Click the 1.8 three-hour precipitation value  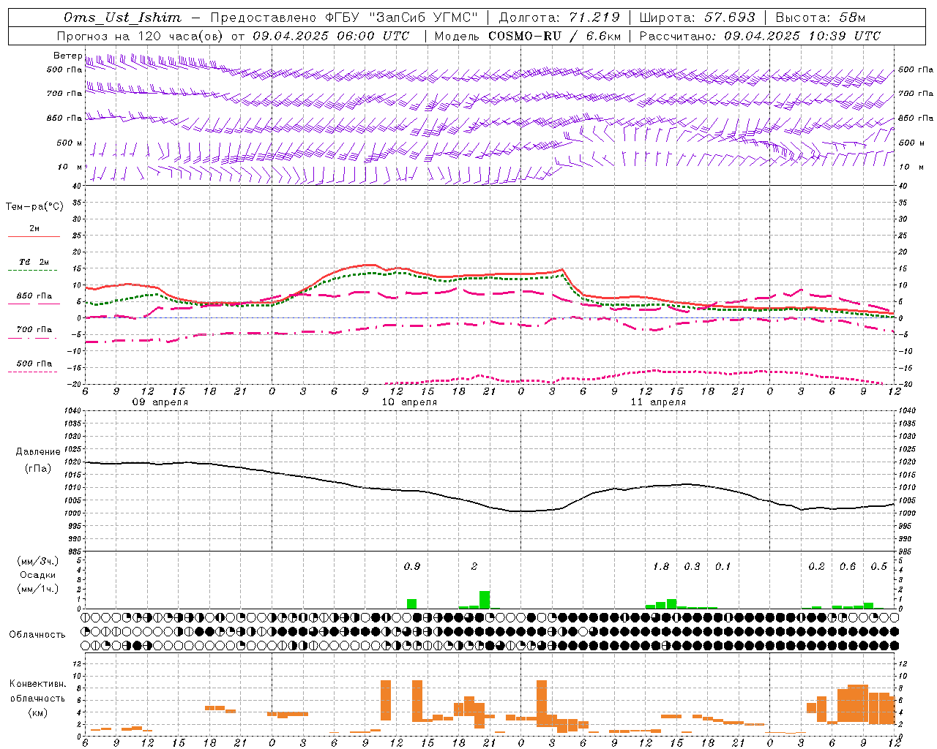point(661,566)
